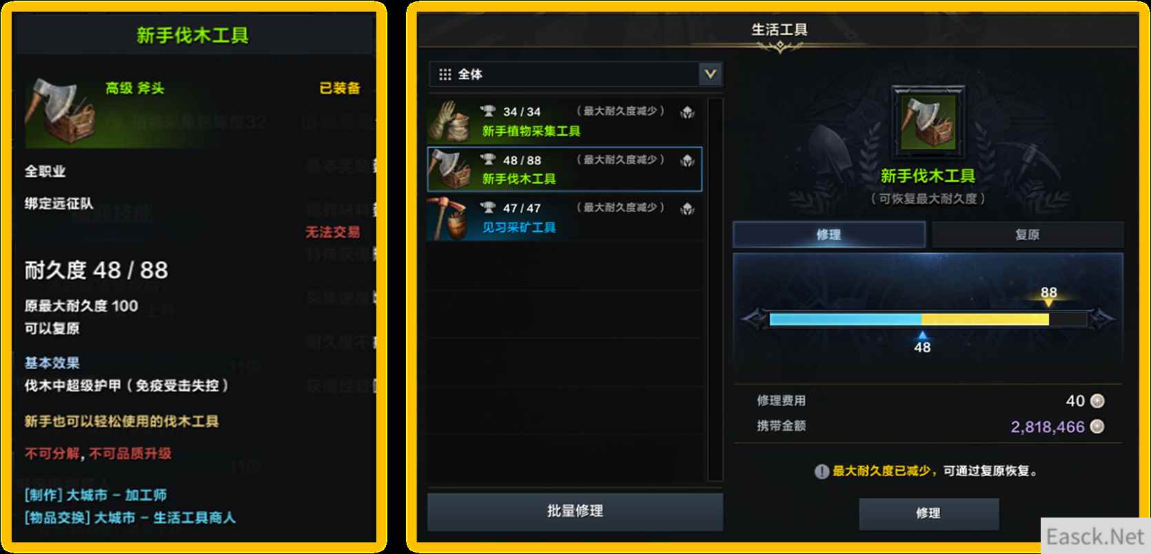
Task: Click the emblem icon right of 48 / 88 row
Action: point(687,161)
